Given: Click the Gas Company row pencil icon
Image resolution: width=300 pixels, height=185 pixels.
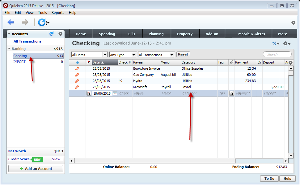Looking at the screenshot, I should tap(77, 75).
